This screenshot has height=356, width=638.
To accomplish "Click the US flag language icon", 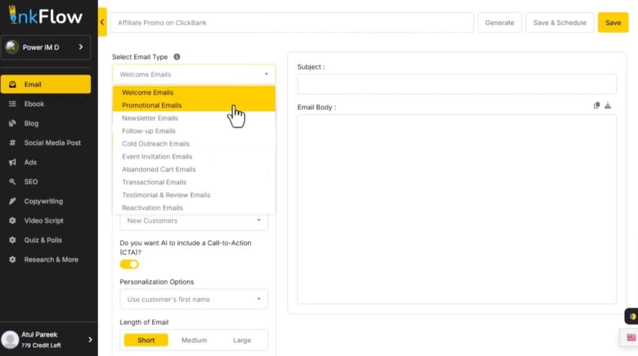I will pos(631,337).
